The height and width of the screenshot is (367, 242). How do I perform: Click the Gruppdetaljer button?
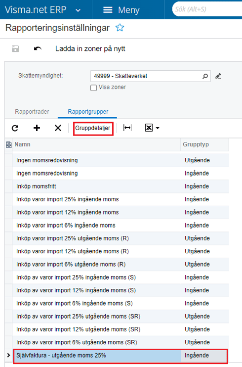point(93,128)
